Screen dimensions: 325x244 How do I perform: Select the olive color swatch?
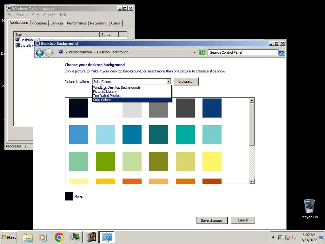(x=159, y=161)
